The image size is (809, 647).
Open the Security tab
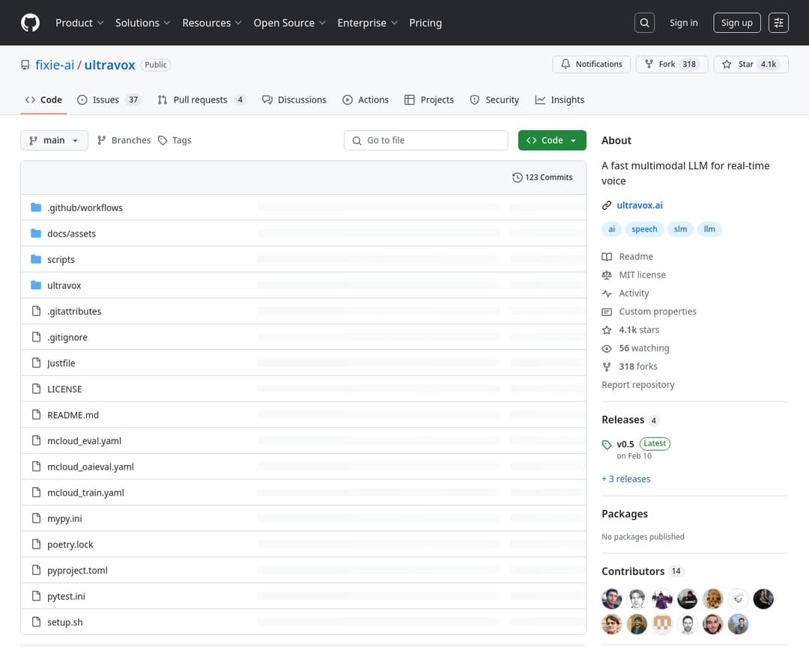pyautogui.click(x=494, y=100)
